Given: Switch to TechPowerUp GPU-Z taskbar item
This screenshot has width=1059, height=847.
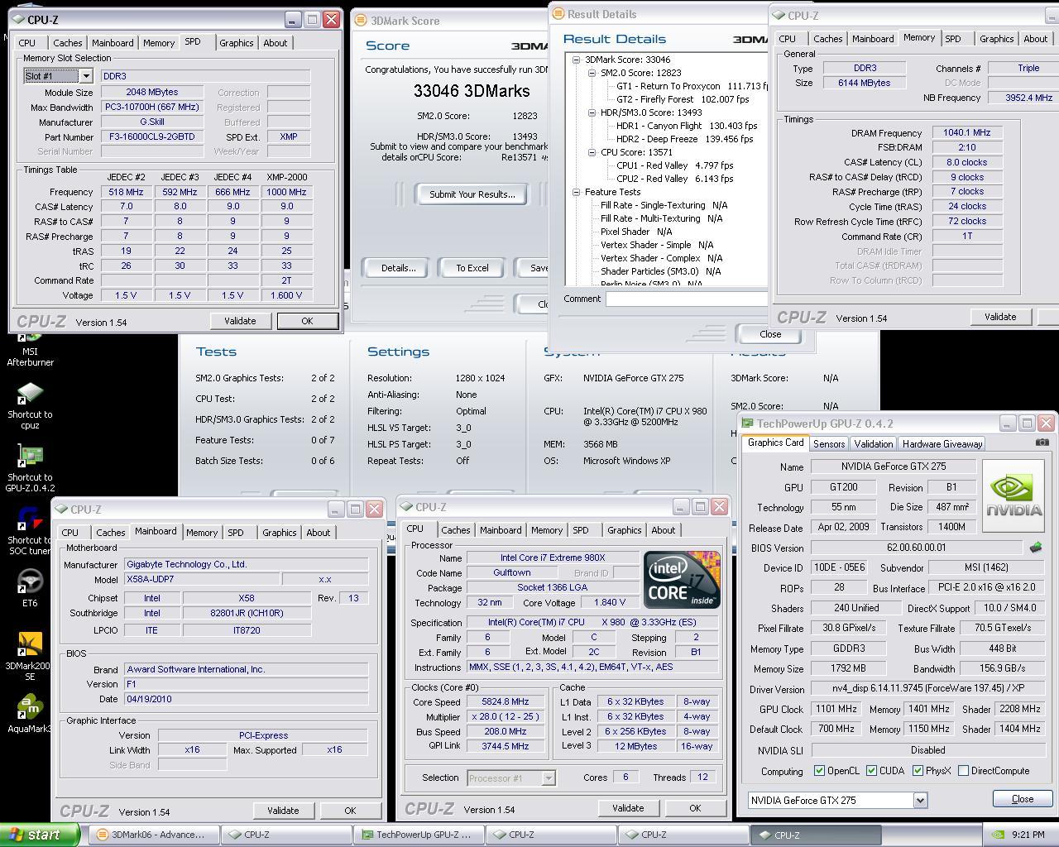Looking at the screenshot, I should click(x=419, y=835).
